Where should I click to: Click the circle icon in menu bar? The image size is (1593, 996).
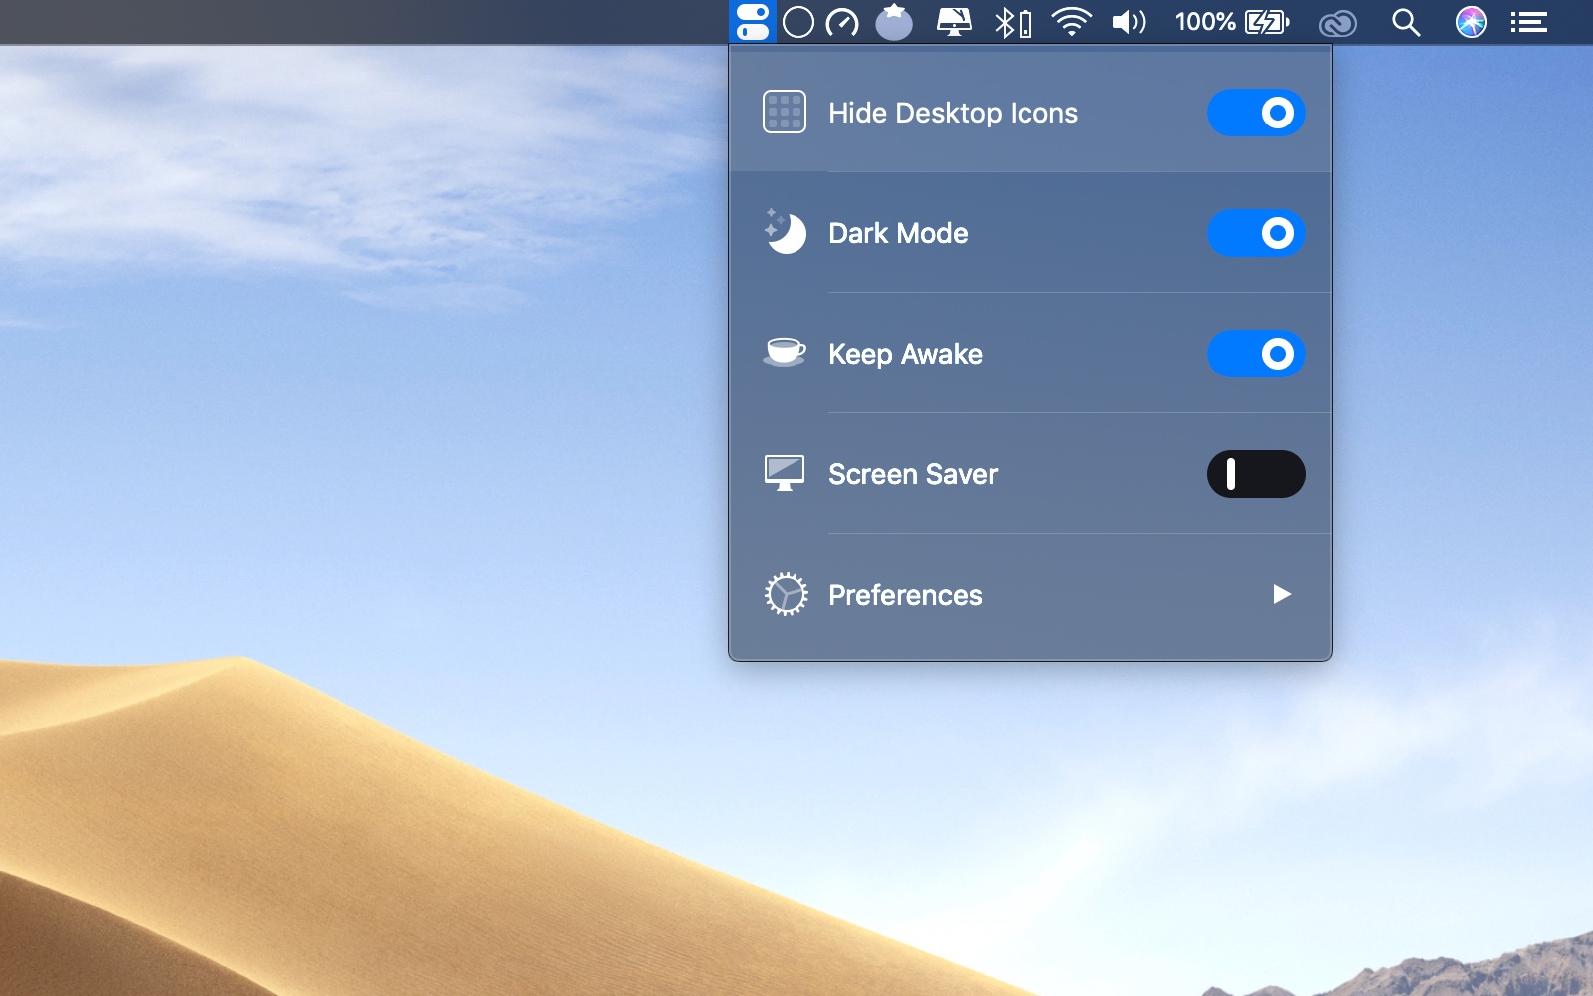(x=798, y=22)
